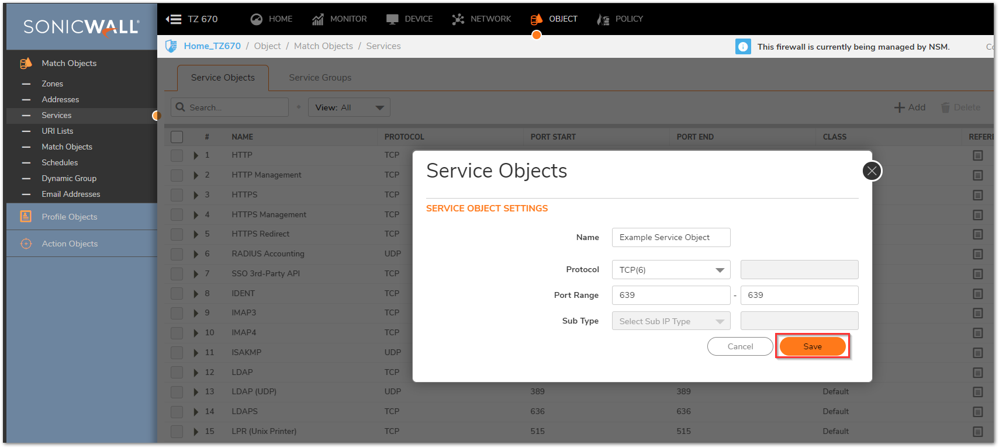Screen dimensions: 999x448
Task: Open the Device section icon
Action: tap(392, 19)
